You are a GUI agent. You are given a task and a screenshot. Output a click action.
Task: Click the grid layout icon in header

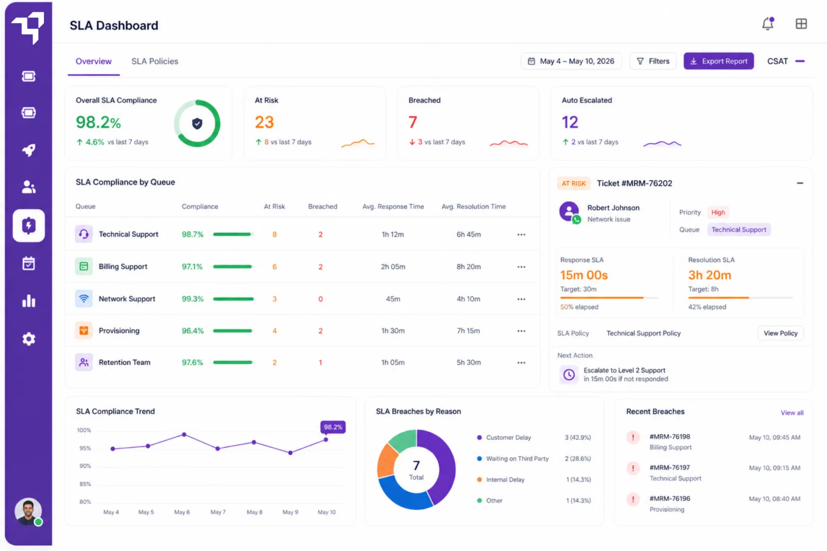(801, 24)
